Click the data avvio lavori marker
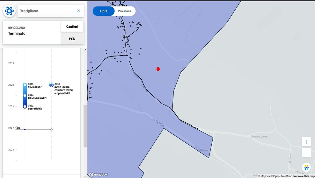Viewport: 315px width, 178px height. point(25,85)
